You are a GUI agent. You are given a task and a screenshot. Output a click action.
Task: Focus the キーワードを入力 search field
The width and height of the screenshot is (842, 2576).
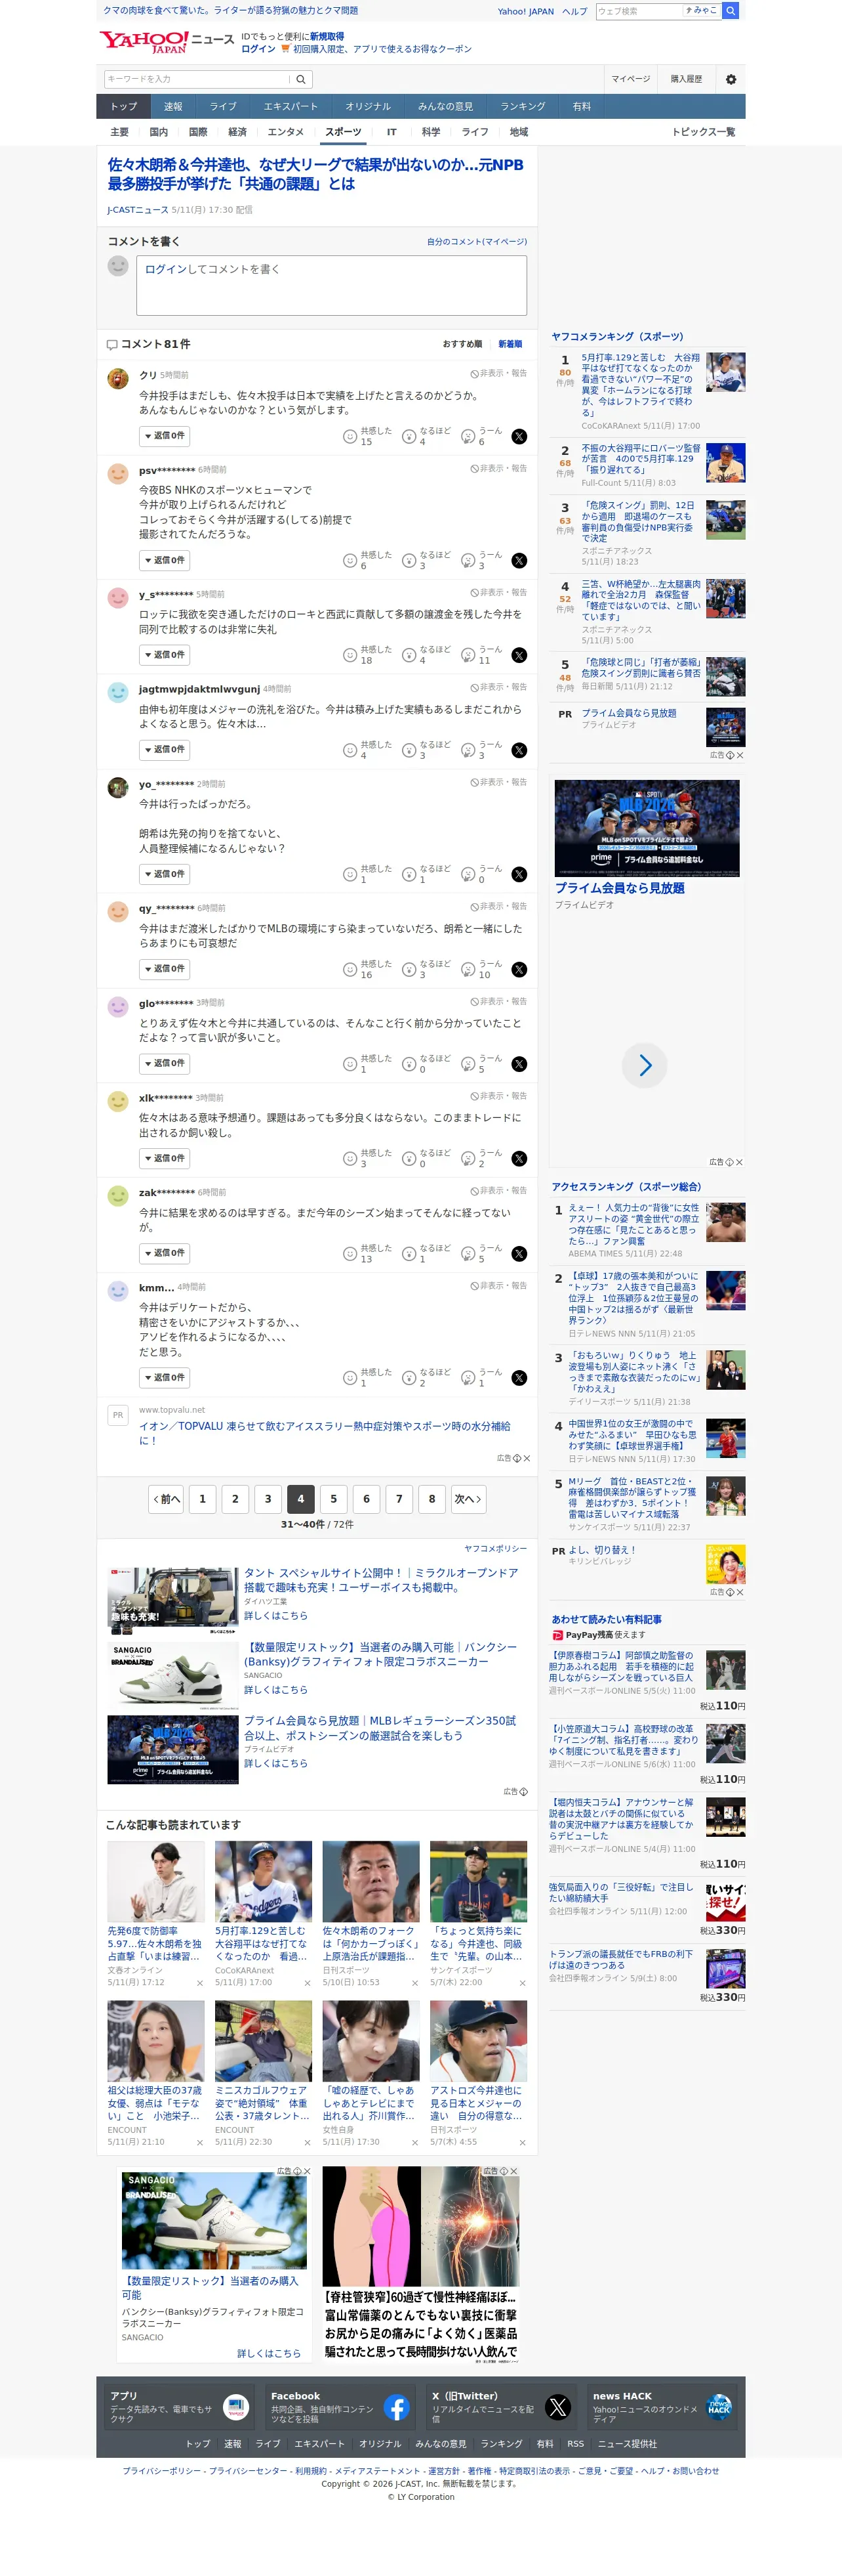(196, 79)
